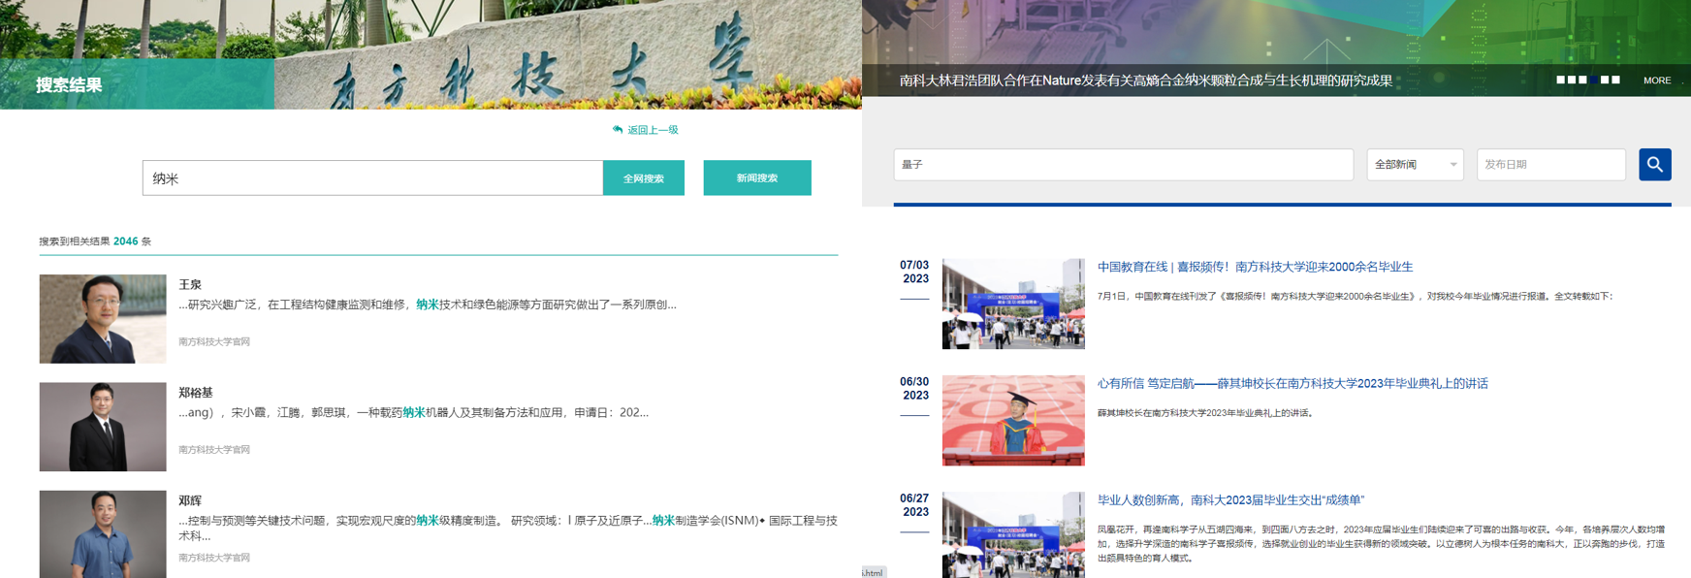Viewport: 1691px width, 578px height.
Task: Select the active dark-blue carousel indicator
Action: coord(1594,80)
